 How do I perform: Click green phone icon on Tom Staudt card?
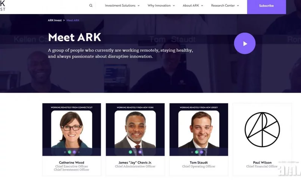tap(197, 152)
